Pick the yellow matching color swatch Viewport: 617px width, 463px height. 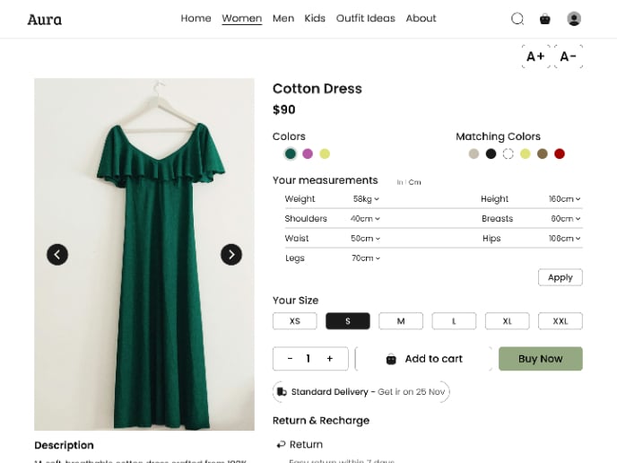526,153
